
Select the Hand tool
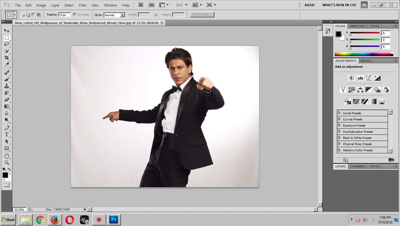(x=6, y=155)
